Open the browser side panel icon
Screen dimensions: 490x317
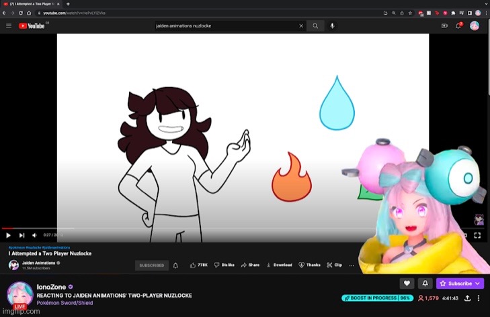tap(470, 13)
